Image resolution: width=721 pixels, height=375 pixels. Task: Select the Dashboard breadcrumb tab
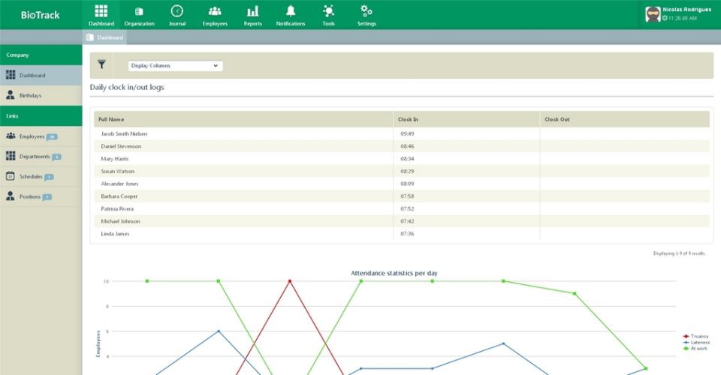click(105, 37)
